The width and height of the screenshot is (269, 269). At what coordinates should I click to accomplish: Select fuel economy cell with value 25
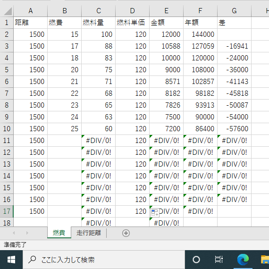(x=64, y=129)
